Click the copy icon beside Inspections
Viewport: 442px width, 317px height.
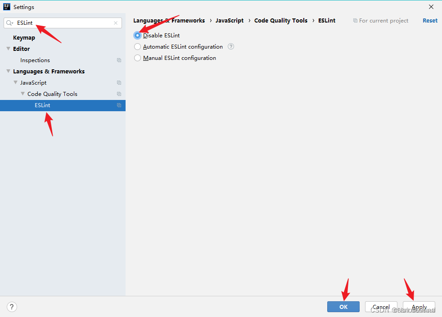tap(119, 60)
